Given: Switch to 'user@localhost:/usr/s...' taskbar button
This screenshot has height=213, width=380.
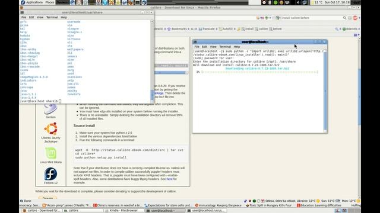Looking at the screenshot, I should (x=206, y=211).
